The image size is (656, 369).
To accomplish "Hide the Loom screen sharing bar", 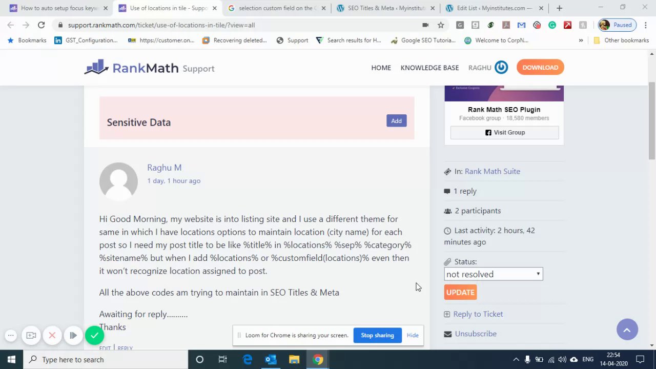I will click(x=413, y=335).
